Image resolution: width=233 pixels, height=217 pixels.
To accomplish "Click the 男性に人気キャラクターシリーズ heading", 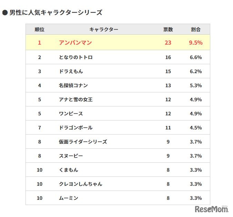I will (x=56, y=13).
